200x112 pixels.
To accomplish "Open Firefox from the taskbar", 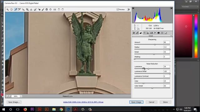I will tap(25, 109).
